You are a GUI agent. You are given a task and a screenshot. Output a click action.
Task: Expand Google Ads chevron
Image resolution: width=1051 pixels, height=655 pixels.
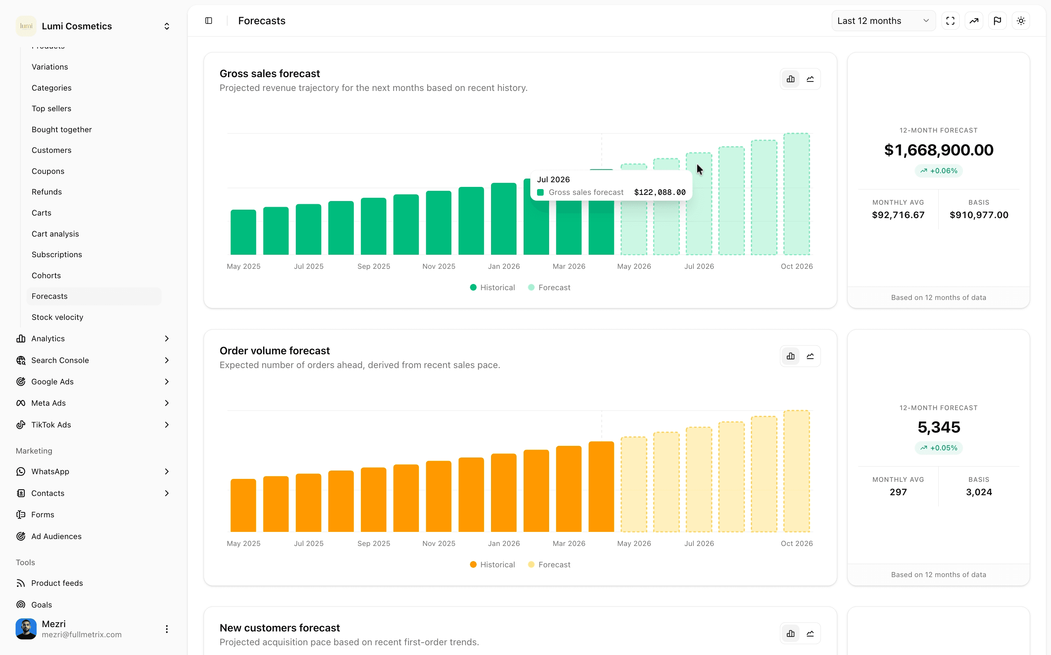pos(167,381)
